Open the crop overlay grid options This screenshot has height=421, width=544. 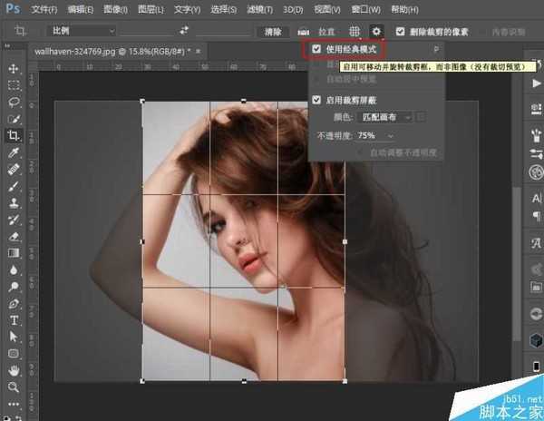[356, 31]
